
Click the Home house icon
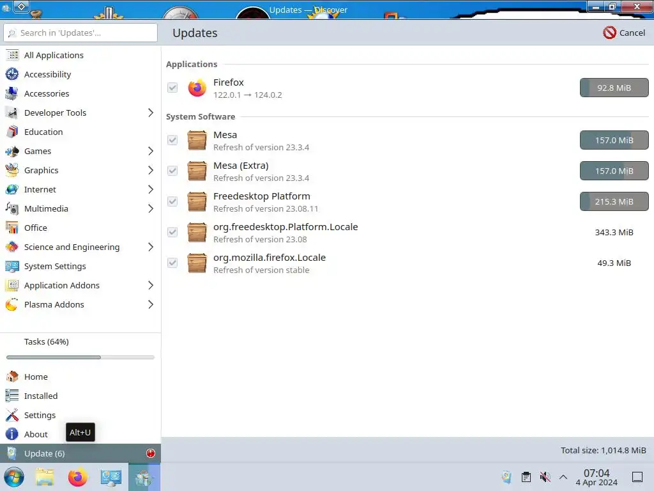tap(12, 377)
